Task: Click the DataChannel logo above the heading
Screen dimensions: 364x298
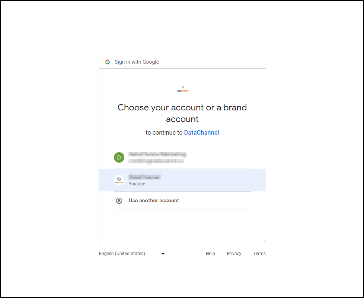Action: (x=182, y=89)
